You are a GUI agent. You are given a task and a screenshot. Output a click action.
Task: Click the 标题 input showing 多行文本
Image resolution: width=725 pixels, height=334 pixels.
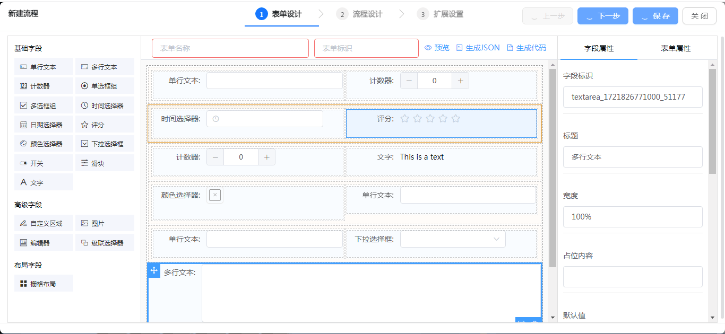633,157
